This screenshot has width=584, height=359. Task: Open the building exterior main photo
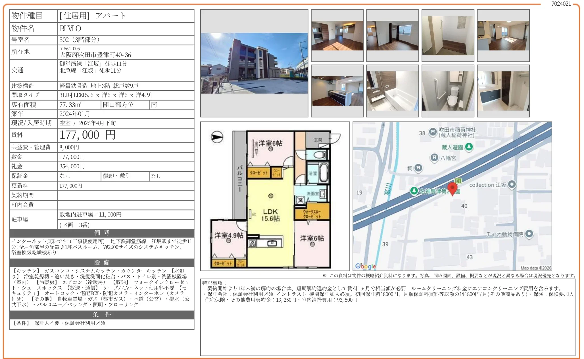click(254, 63)
